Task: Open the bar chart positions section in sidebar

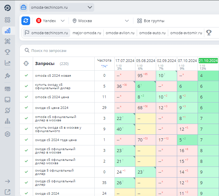Action: point(8,31)
